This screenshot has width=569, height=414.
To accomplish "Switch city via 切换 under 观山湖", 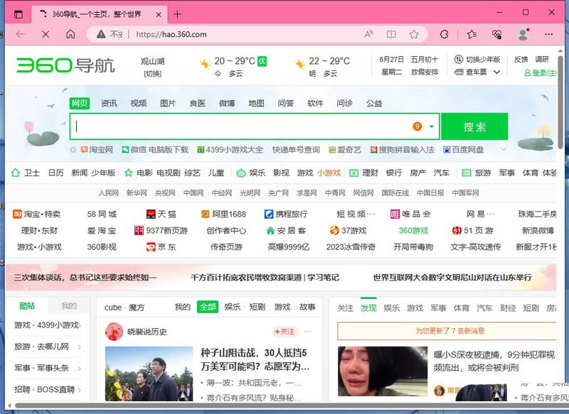I will [x=152, y=74].
